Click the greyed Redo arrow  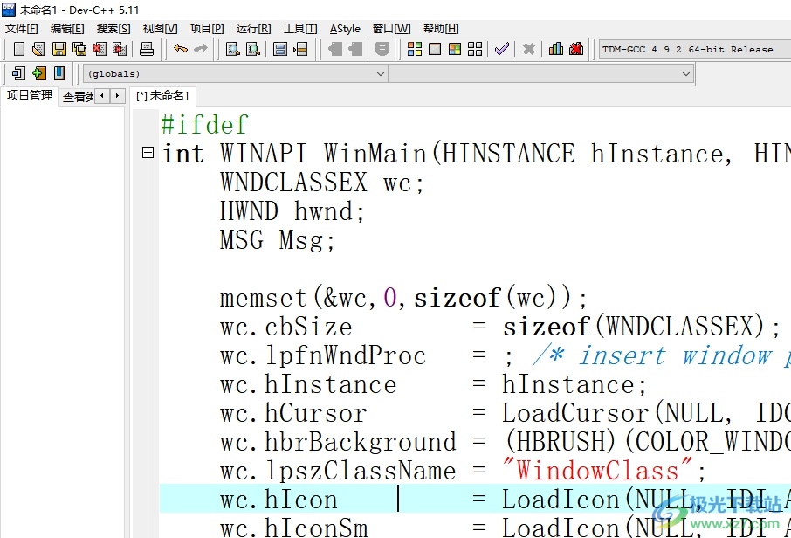click(x=201, y=49)
